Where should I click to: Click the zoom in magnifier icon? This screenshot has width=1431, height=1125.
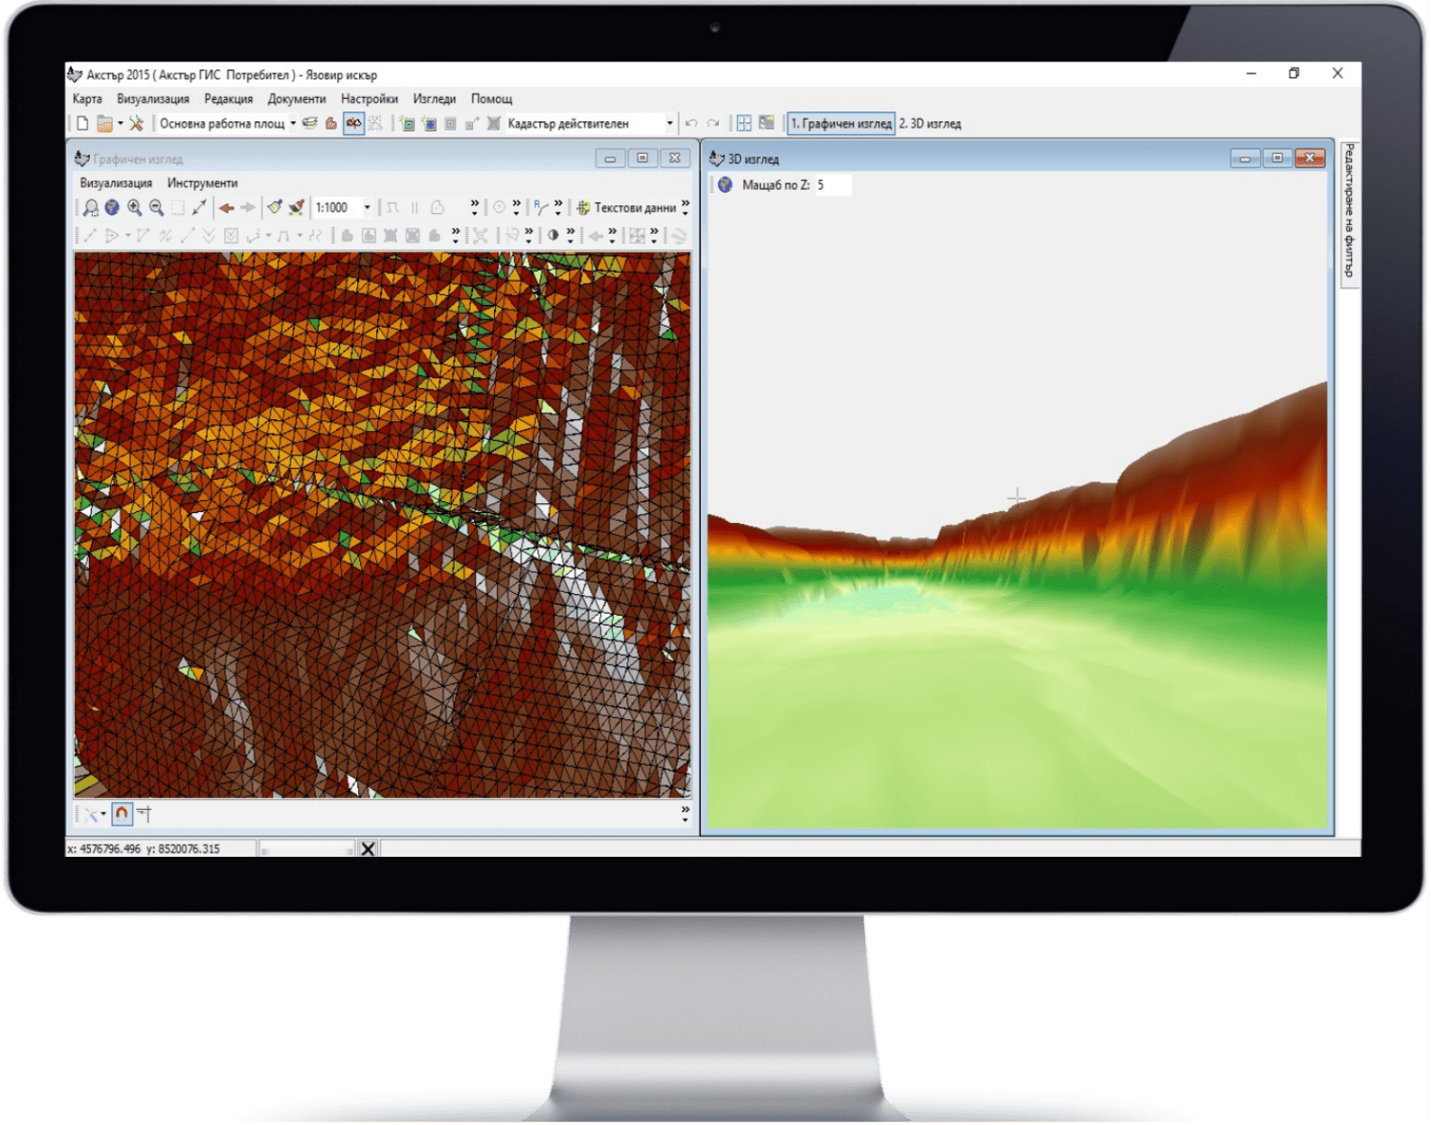pyautogui.click(x=134, y=208)
